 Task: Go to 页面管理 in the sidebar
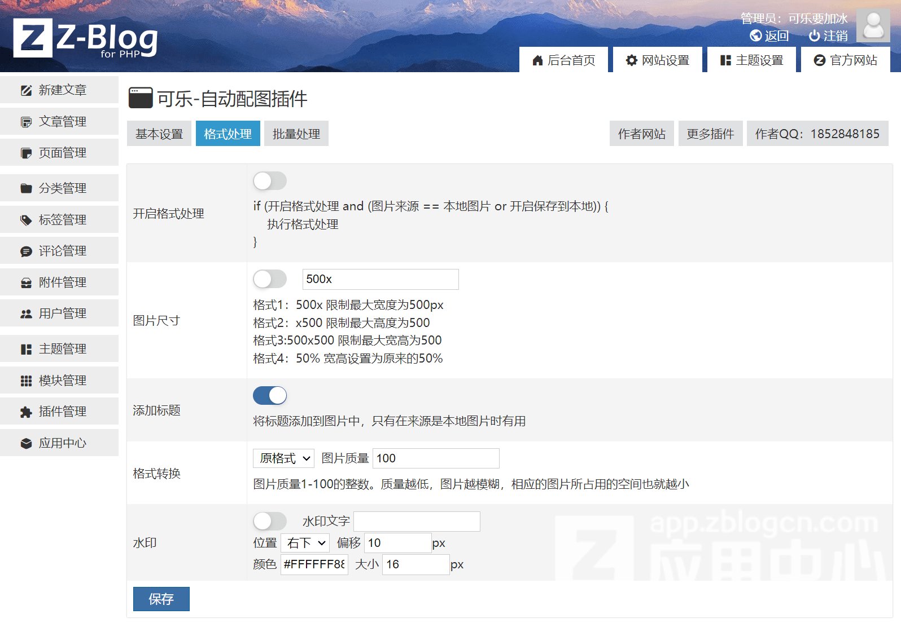59,153
